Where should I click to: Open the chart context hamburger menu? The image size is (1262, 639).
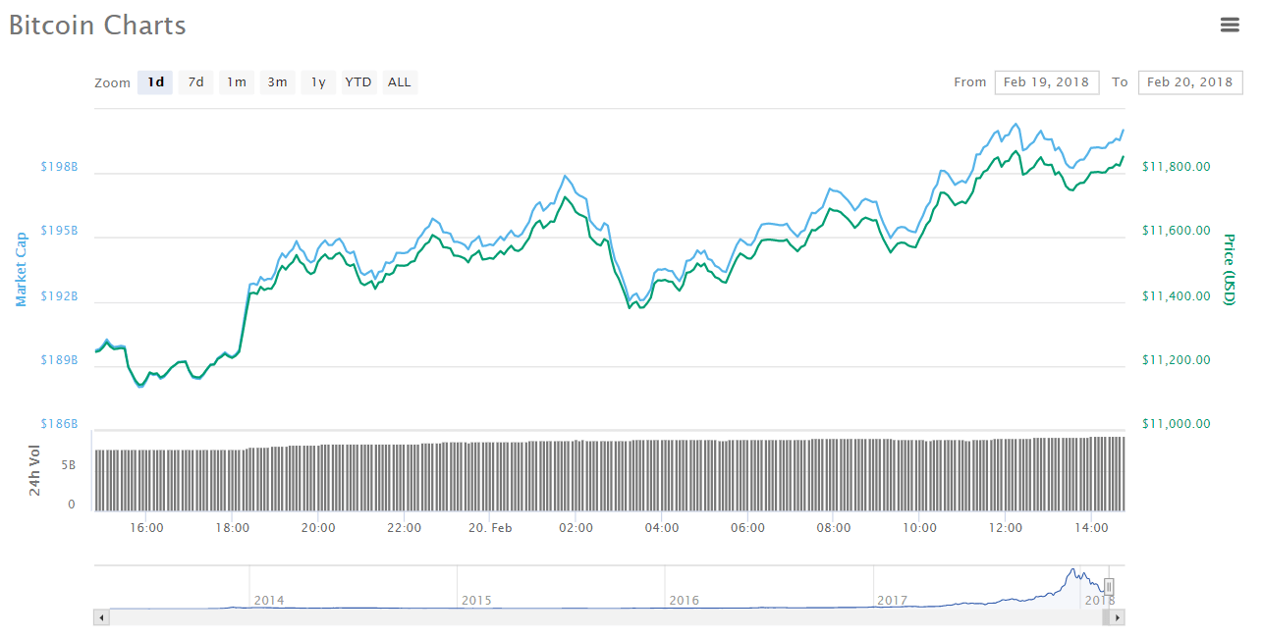click(x=1230, y=26)
